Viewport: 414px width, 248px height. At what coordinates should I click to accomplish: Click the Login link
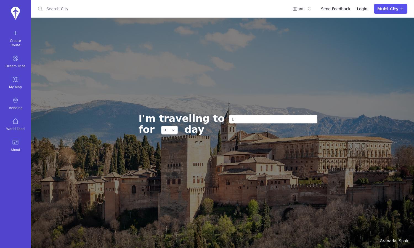[362, 9]
